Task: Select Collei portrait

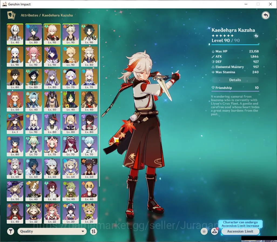Action: (71, 191)
